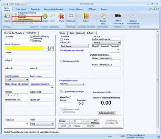The height and width of the screenshot is (139, 161).
Task: Switch to Wysyłka z tab
Action: pos(20,33)
